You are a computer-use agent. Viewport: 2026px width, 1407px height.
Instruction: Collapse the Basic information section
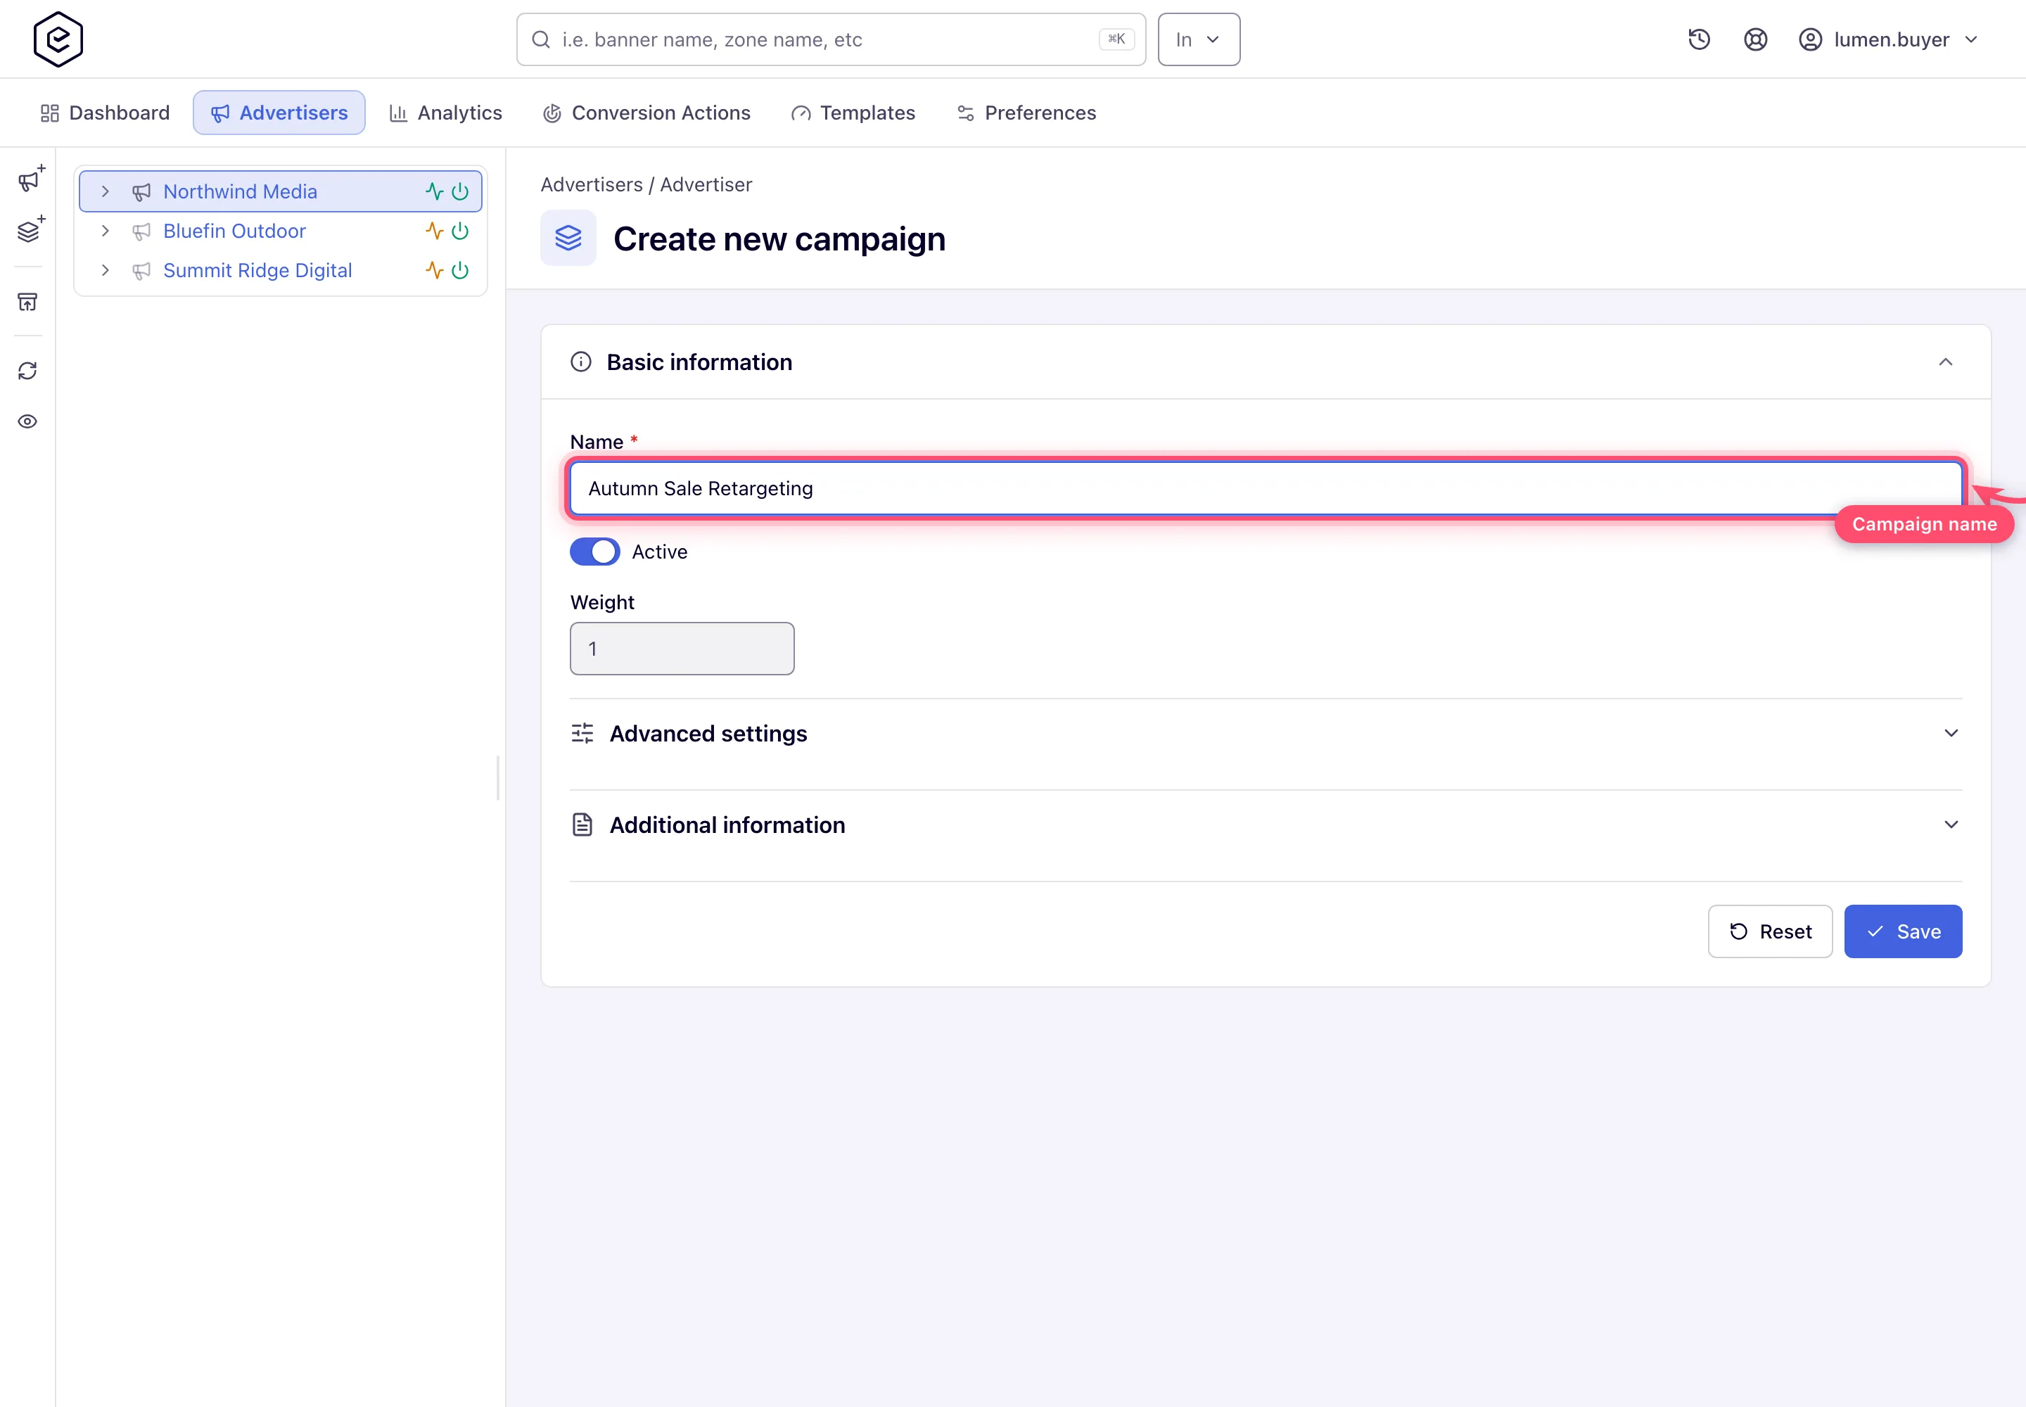coord(1946,362)
